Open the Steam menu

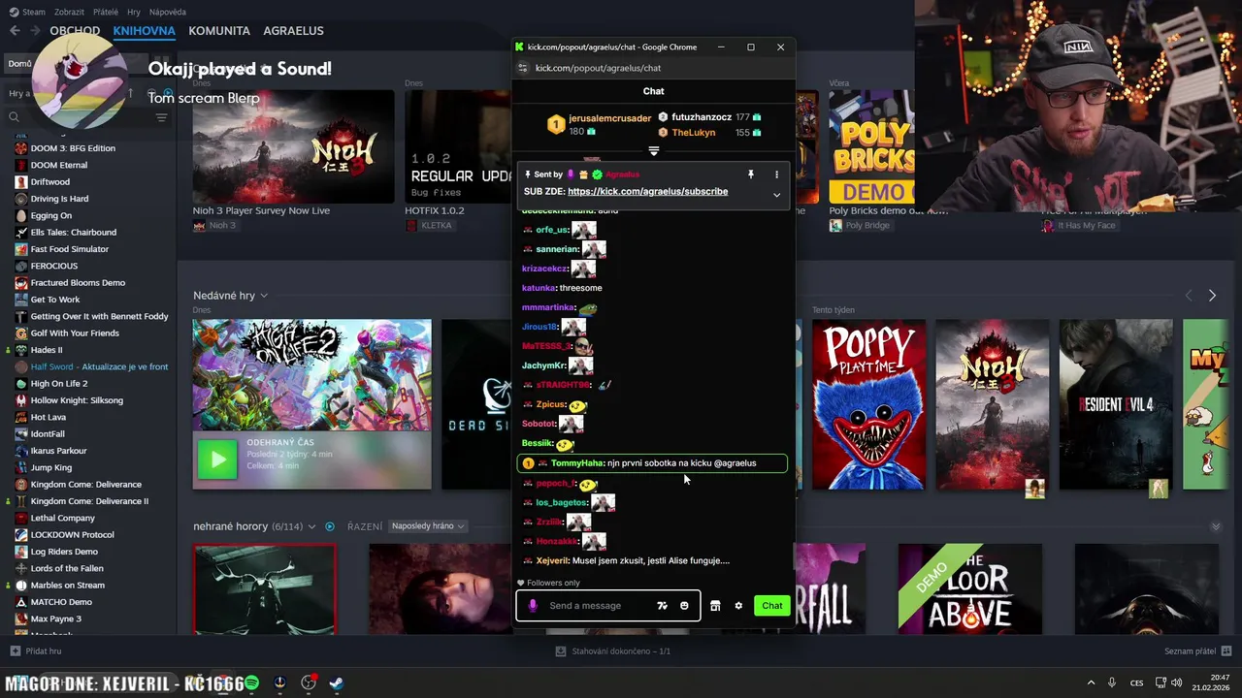point(28,12)
